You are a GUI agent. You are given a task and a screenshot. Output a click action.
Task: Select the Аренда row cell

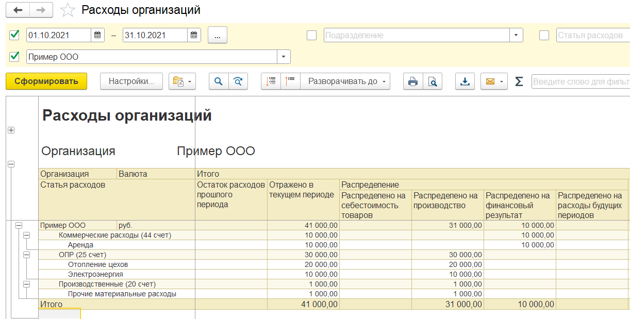click(x=117, y=245)
